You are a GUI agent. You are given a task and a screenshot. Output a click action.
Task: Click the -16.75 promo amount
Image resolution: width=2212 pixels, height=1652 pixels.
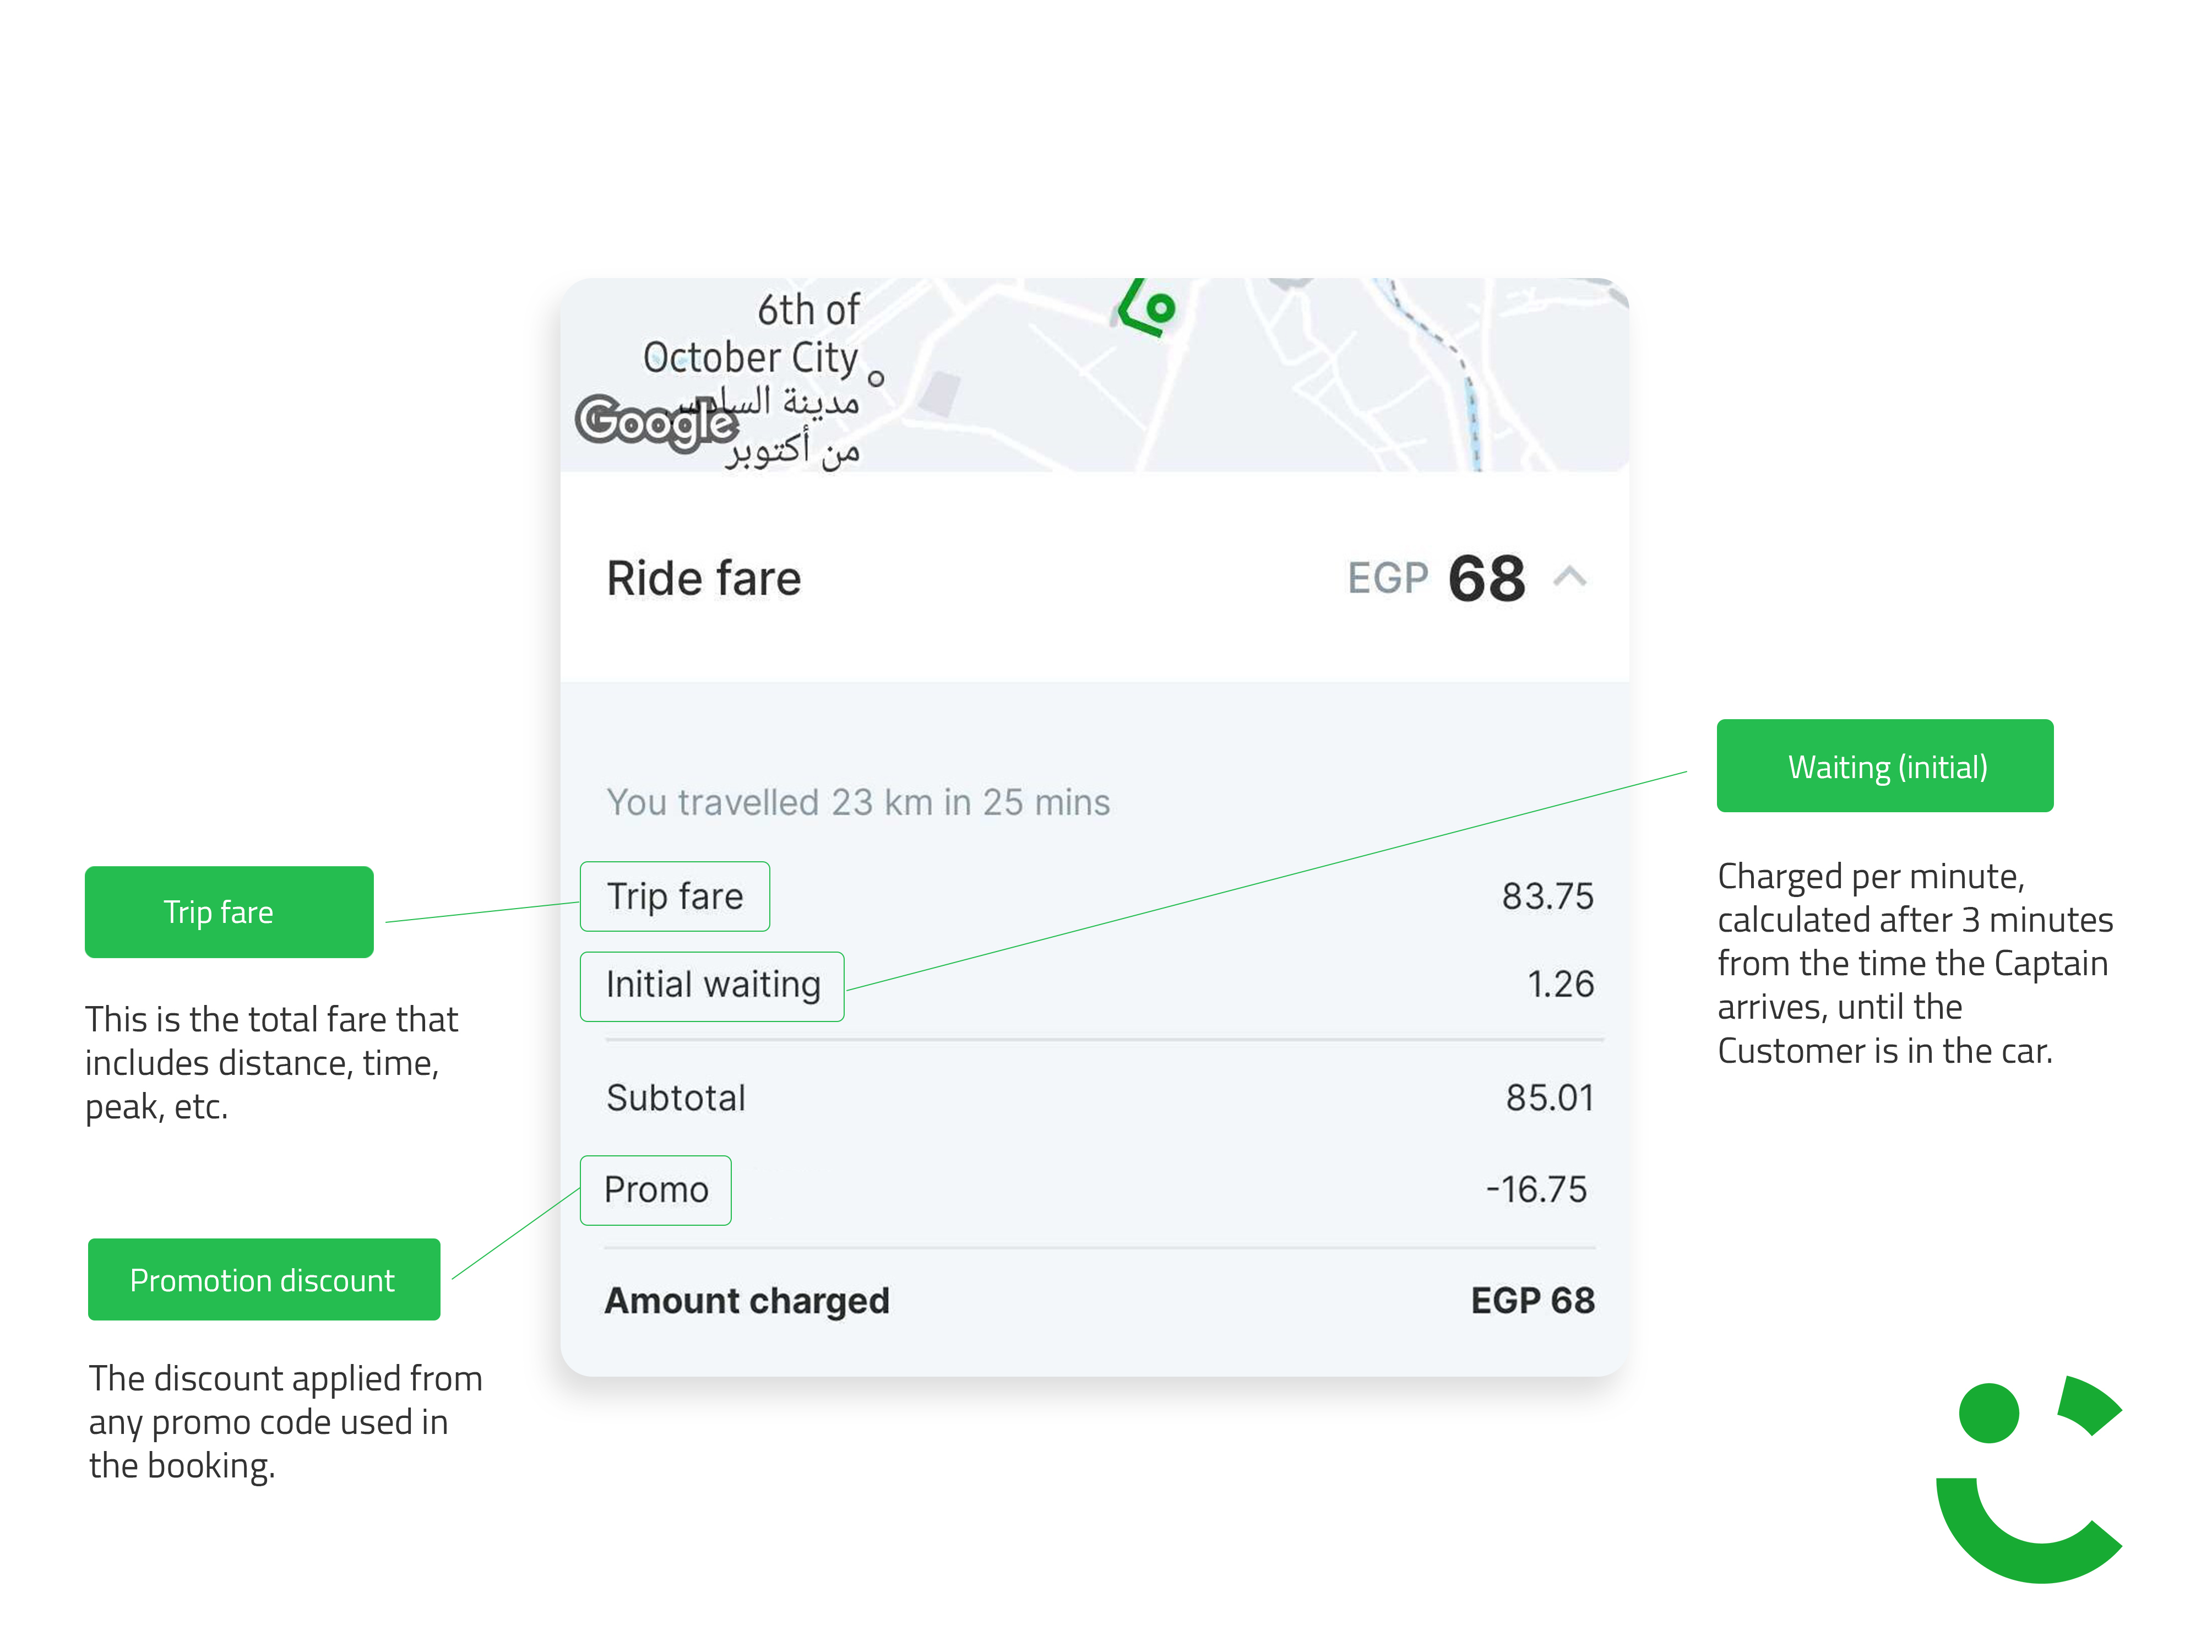(1537, 1190)
